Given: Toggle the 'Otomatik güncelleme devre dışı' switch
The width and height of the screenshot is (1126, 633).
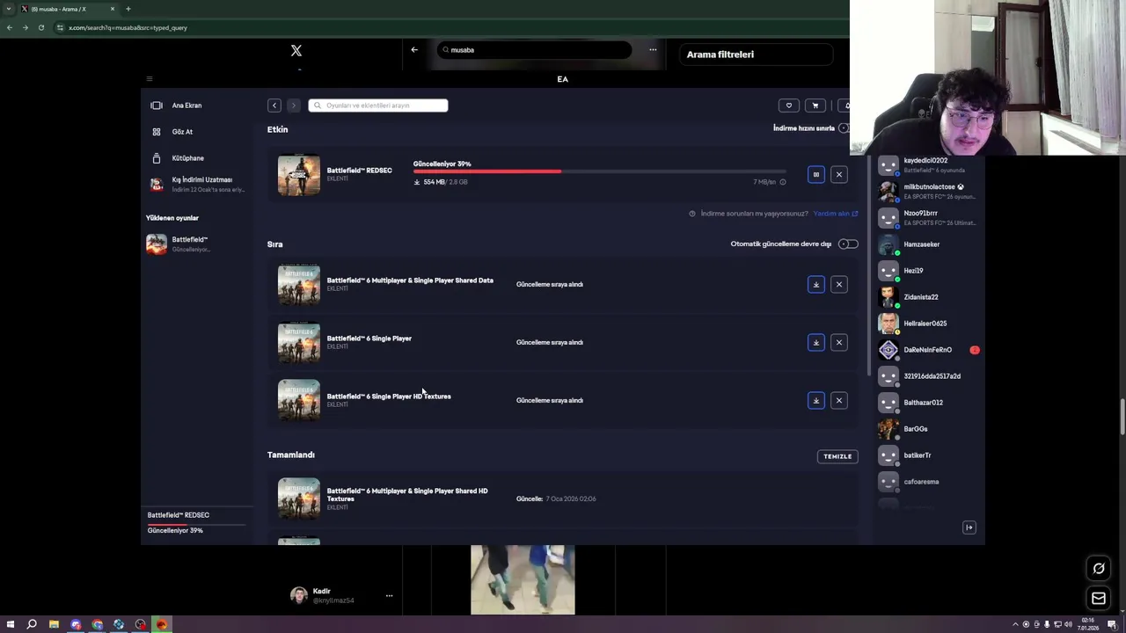Looking at the screenshot, I should (847, 244).
